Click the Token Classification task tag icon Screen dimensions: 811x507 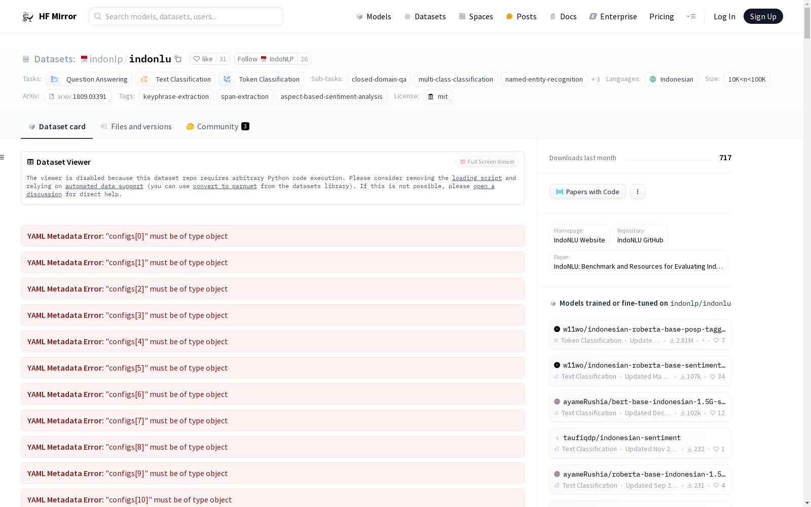[227, 79]
